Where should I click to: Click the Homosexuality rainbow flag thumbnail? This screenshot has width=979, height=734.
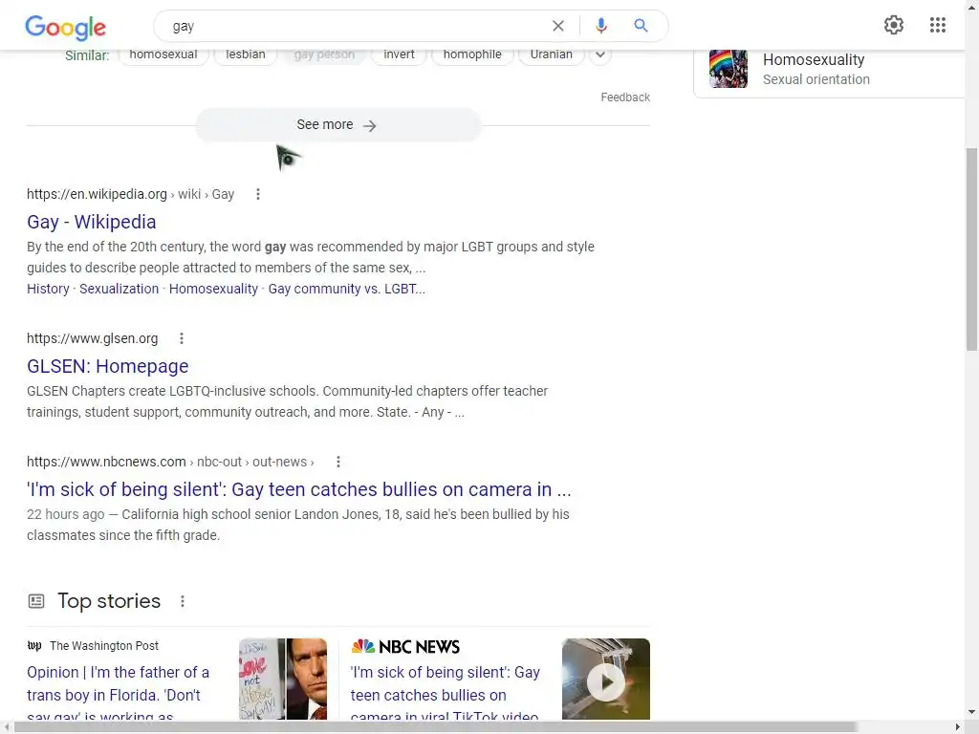click(x=728, y=69)
